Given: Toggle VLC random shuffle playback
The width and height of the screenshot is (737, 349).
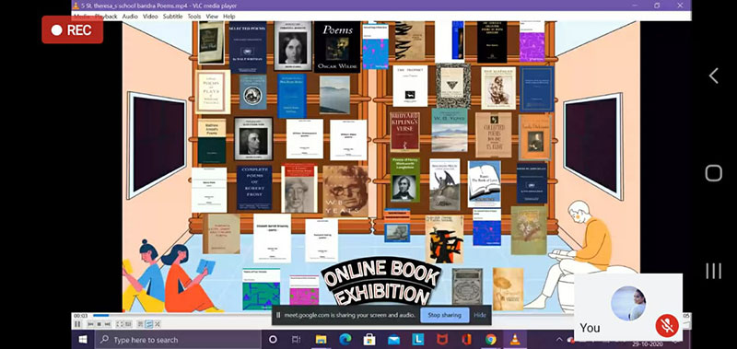Looking at the screenshot, I should (158, 324).
